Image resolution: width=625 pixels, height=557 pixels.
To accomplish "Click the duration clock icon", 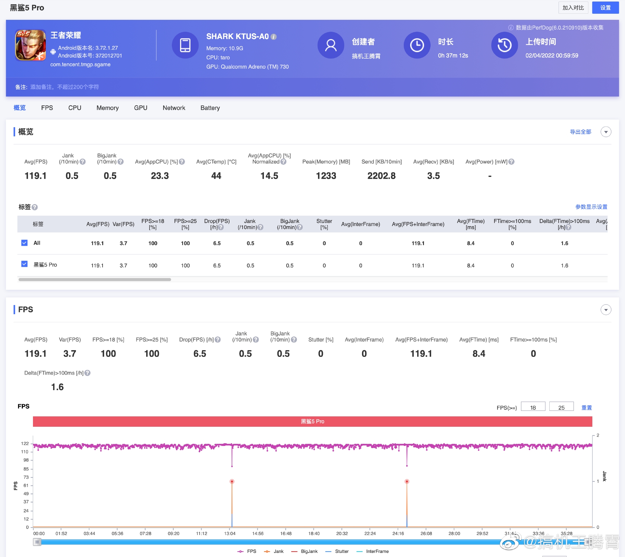I will click(417, 45).
